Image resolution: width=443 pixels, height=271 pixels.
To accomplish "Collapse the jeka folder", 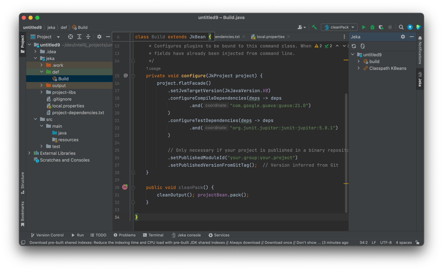I will pos(36,58).
